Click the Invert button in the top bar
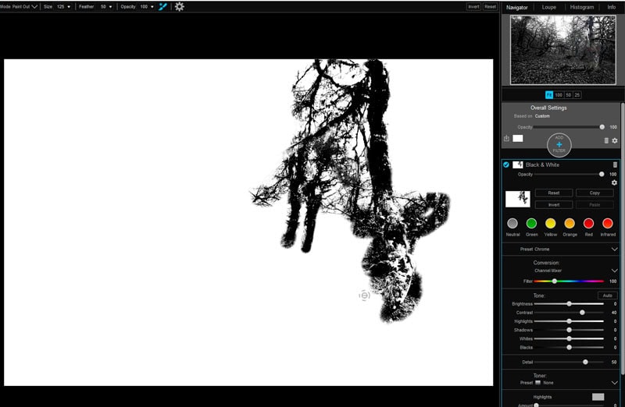Viewport: 625px width, 407px height. tap(473, 6)
